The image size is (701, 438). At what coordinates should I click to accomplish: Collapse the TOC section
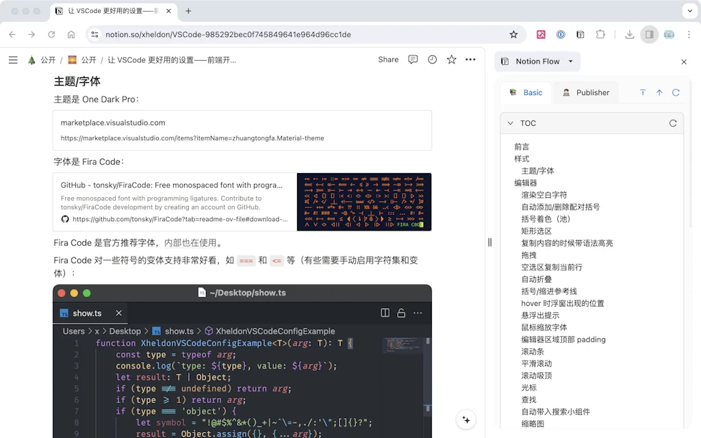[510, 123]
